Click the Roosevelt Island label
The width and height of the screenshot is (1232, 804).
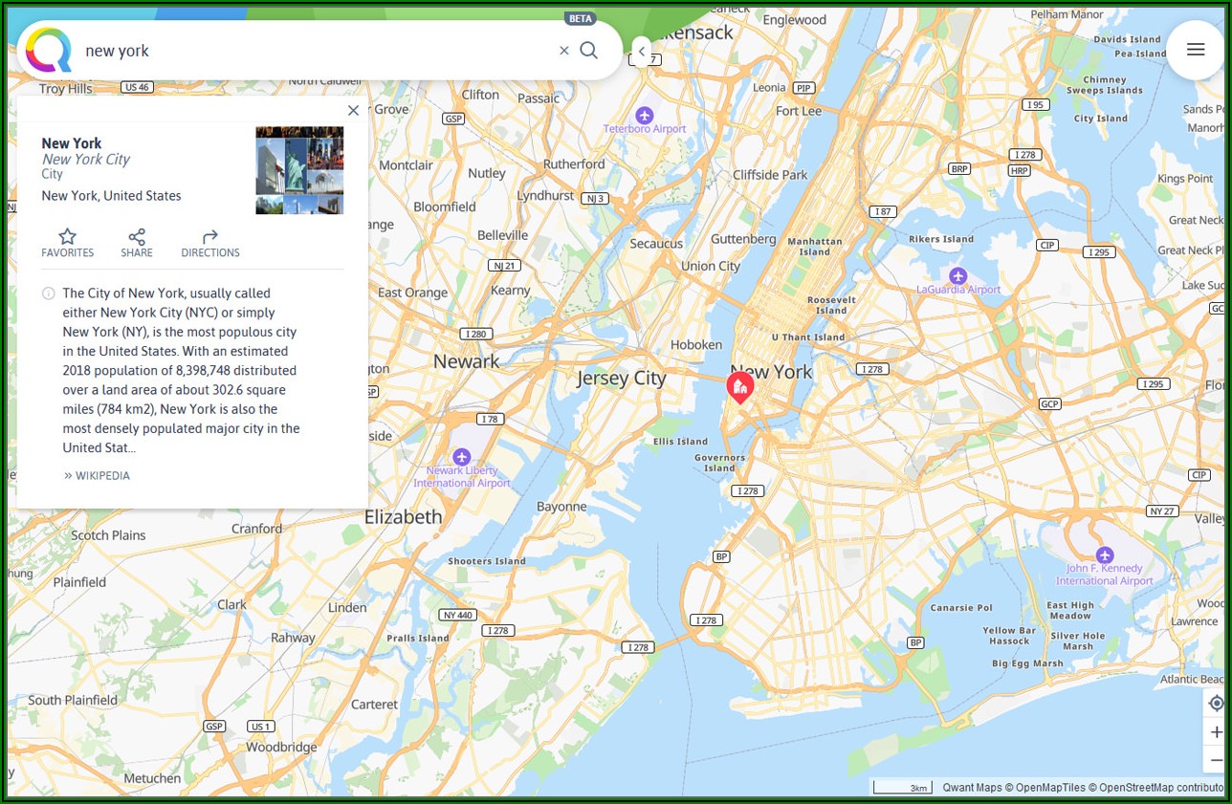click(830, 305)
